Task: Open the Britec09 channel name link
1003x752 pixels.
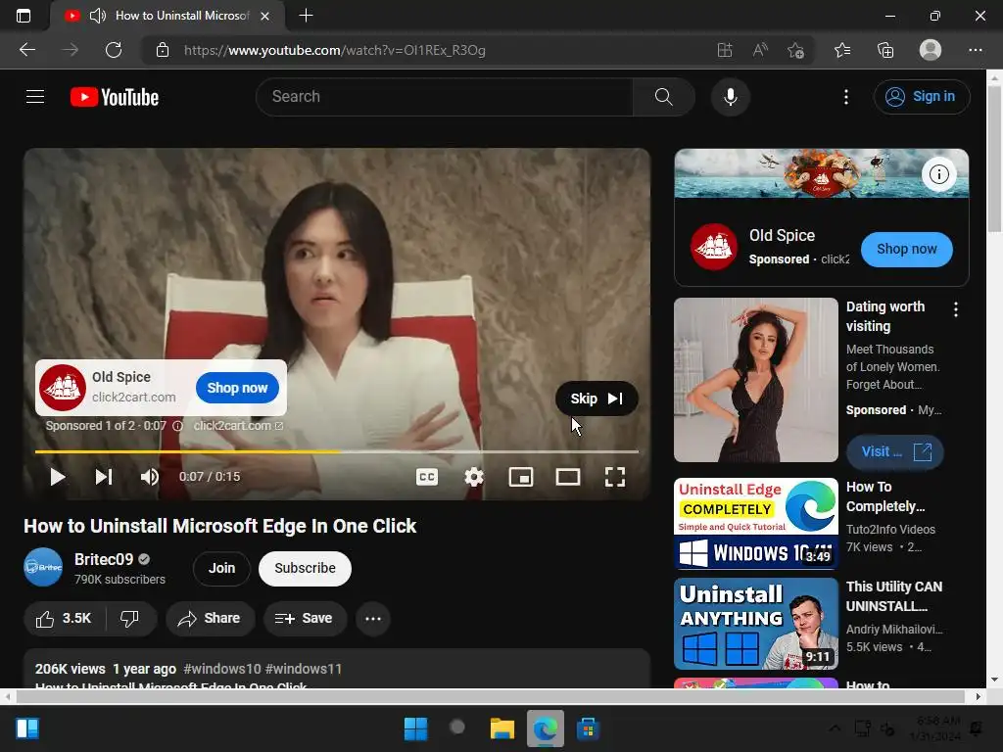Action: 104,559
